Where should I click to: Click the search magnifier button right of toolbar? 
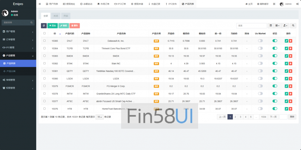(293, 26)
